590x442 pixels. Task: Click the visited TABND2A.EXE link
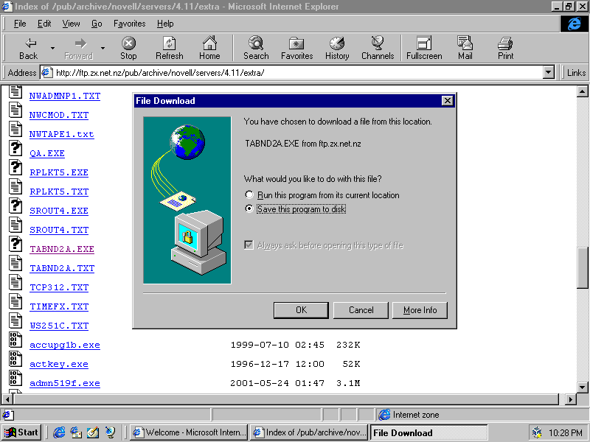click(x=62, y=249)
